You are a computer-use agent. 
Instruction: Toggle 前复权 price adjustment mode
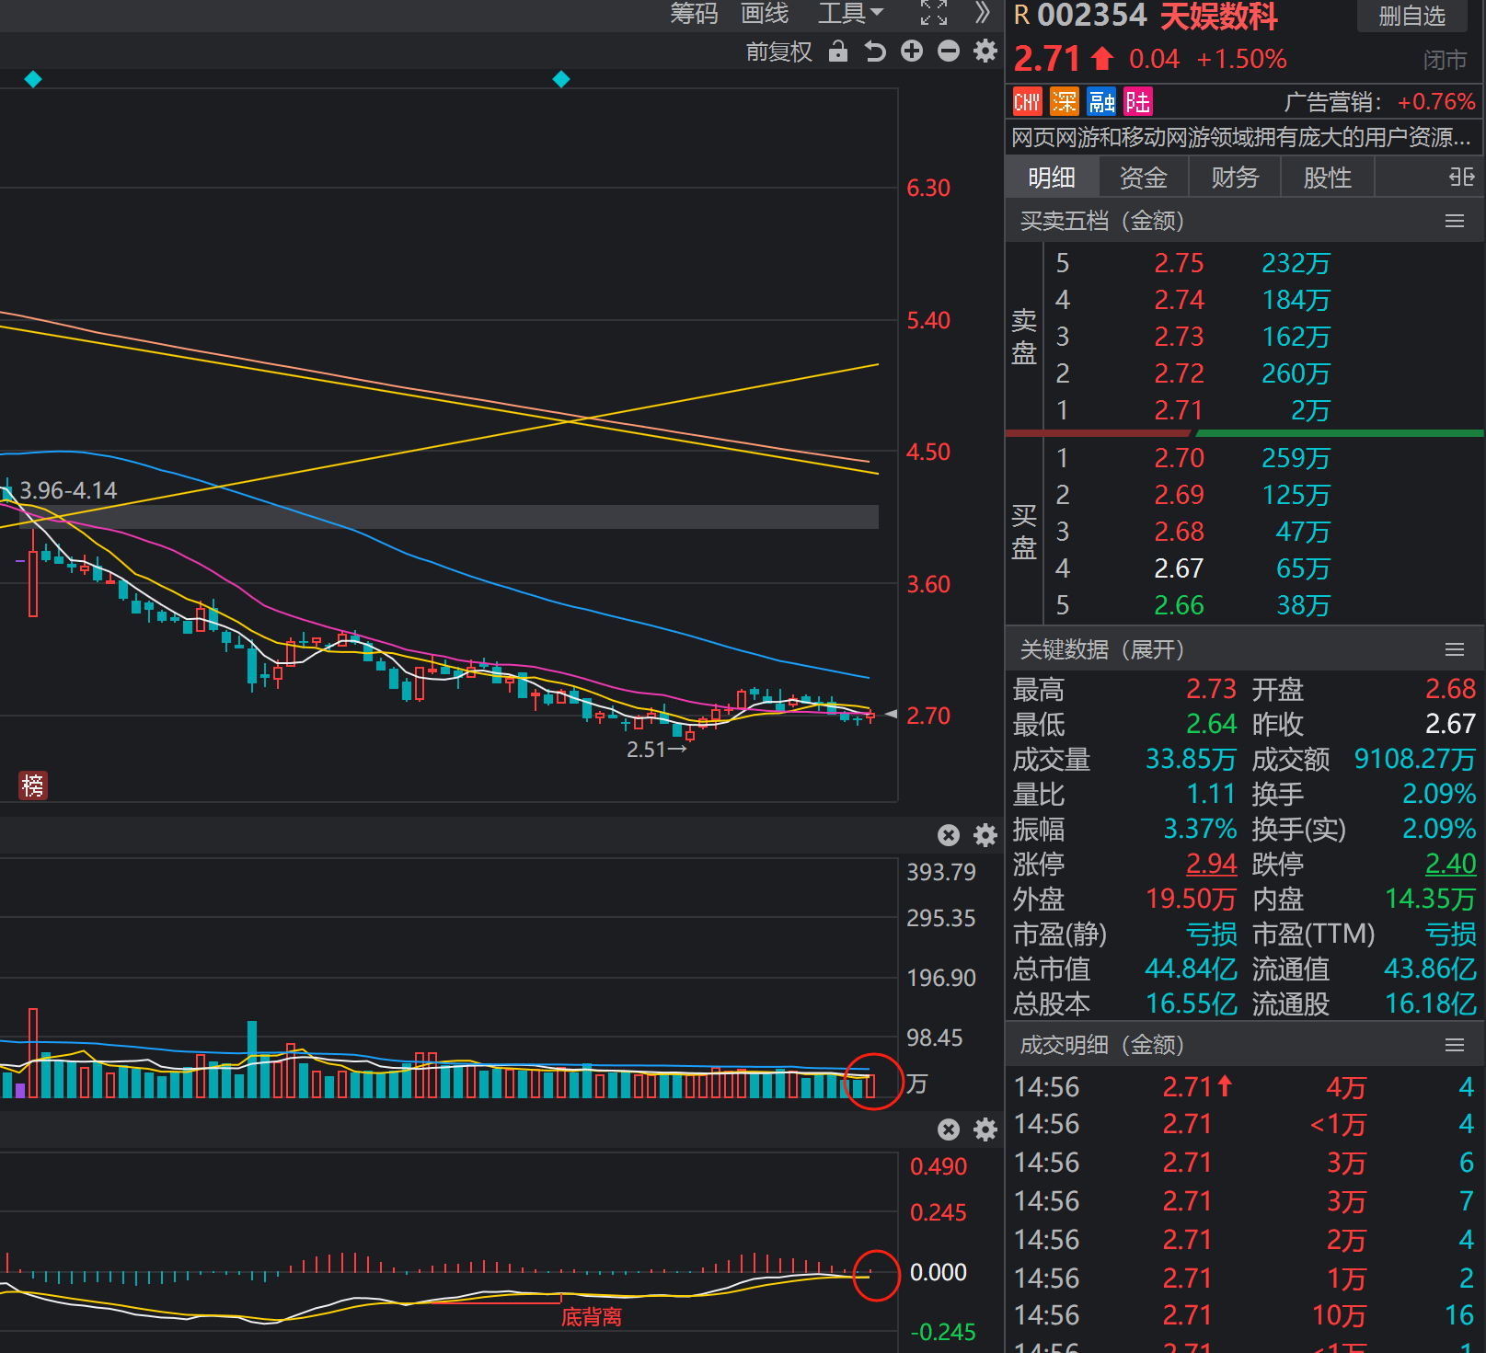tap(779, 52)
